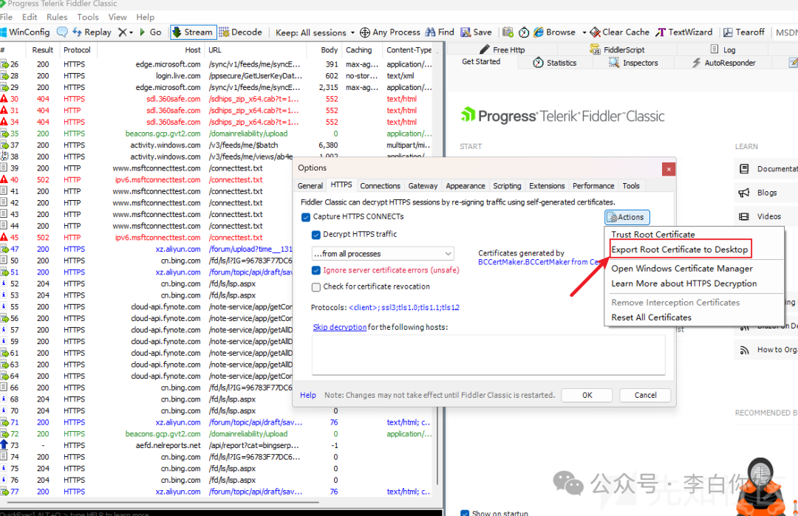798x516 pixels.
Task: Open WinConfig from the toolbar
Action: coord(25,32)
